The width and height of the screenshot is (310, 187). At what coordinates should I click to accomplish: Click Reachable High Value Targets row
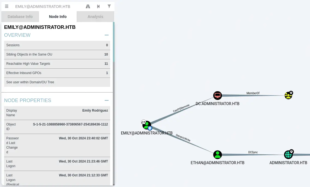click(x=57, y=64)
